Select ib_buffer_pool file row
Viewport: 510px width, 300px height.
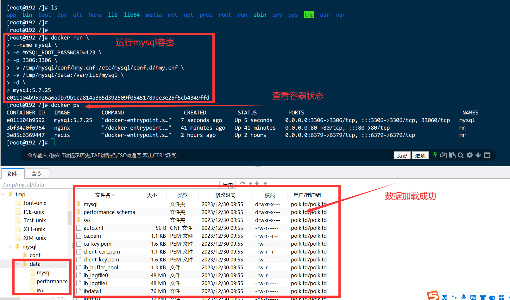[202, 267]
